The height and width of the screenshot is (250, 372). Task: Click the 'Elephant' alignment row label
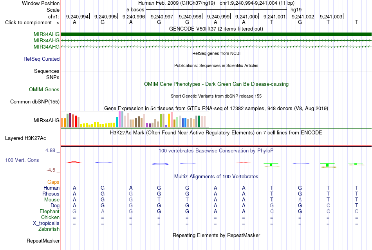point(49,212)
